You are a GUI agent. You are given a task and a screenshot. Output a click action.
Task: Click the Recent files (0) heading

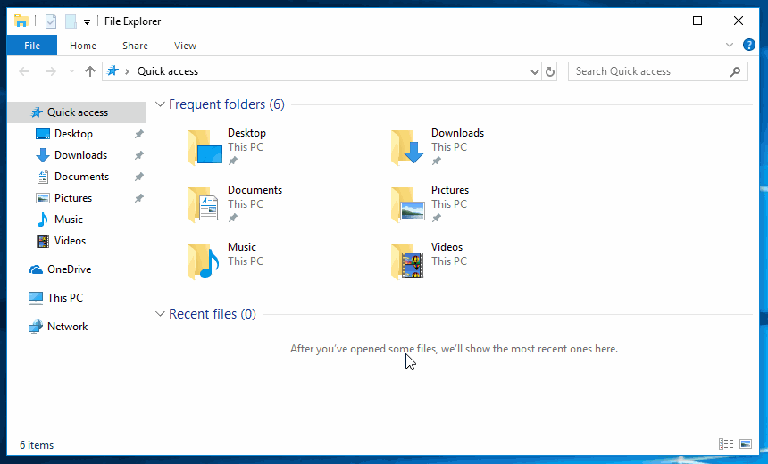point(212,314)
